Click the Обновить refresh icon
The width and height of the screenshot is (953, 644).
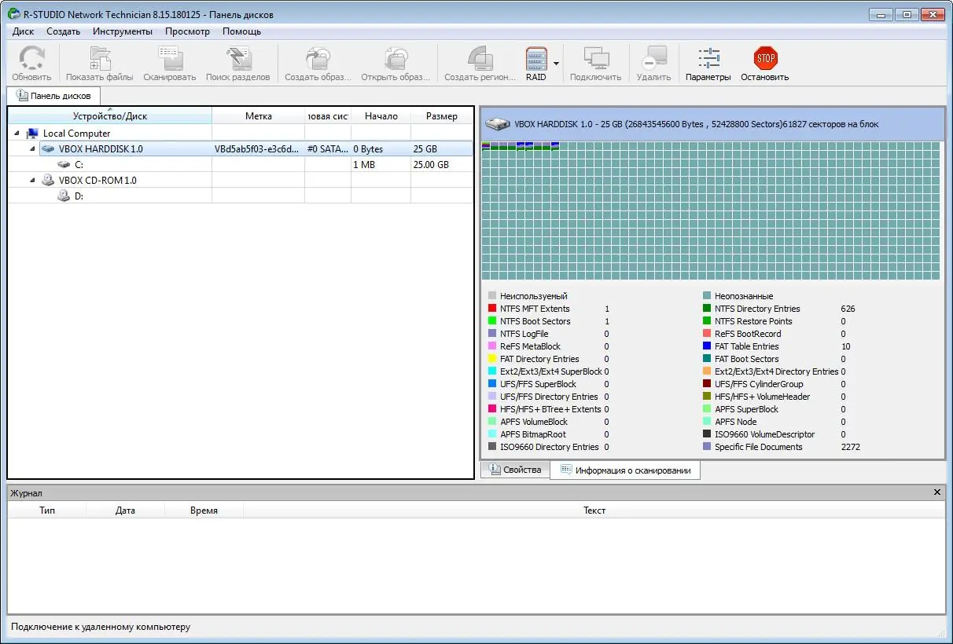pyautogui.click(x=31, y=59)
